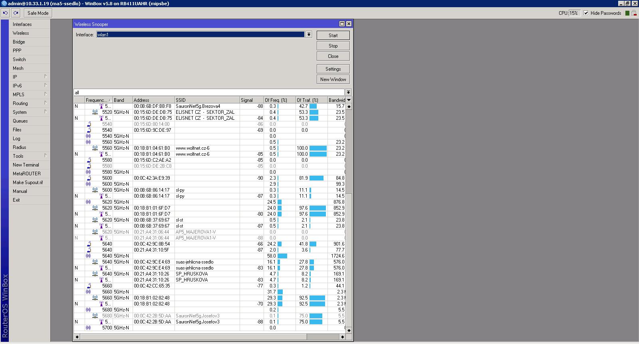The width and height of the screenshot is (639, 345).
Task: Open Make Supout.rif from sidebar
Action: point(30,182)
